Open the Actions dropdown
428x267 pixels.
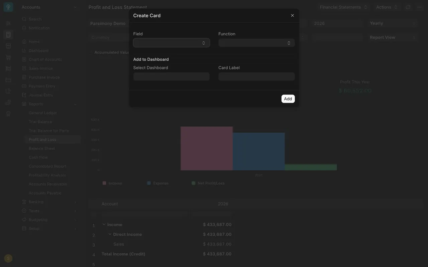point(387,7)
